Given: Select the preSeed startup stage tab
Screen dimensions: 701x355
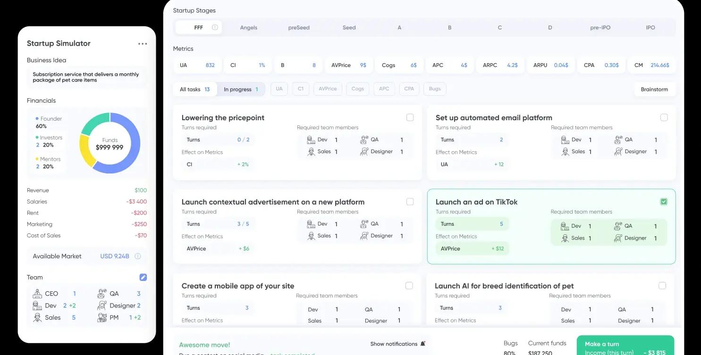Looking at the screenshot, I should point(299,27).
